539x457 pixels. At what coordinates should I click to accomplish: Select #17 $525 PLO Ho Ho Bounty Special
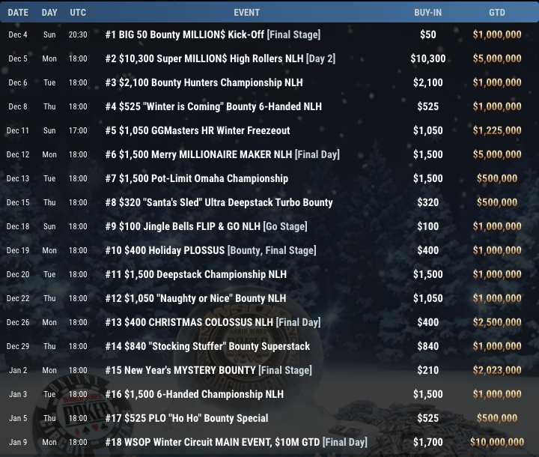186,418
